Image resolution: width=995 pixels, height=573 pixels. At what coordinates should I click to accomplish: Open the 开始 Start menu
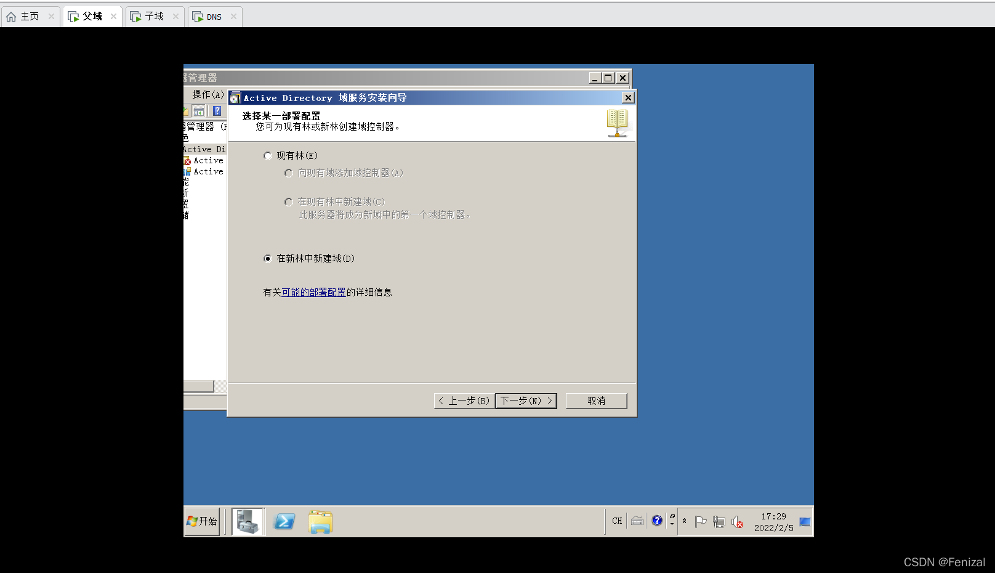click(202, 521)
